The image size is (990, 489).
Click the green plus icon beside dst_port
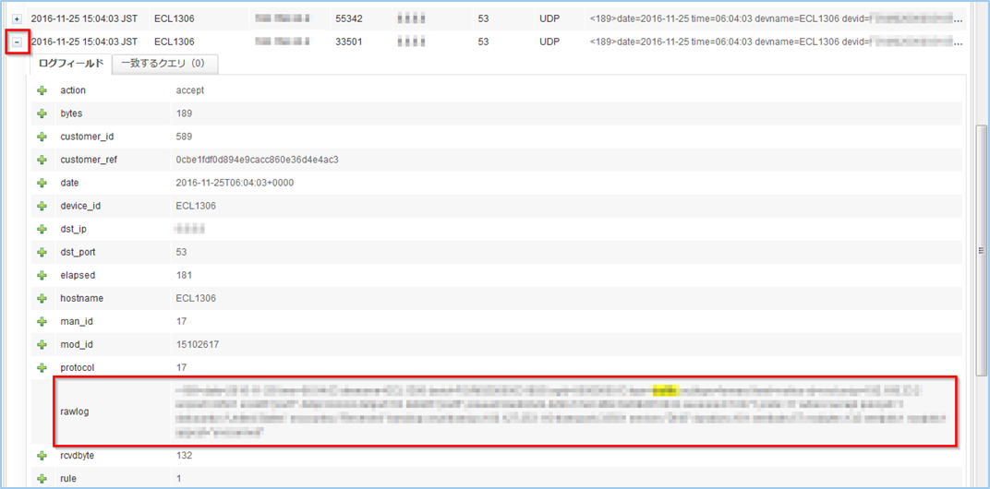tap(42, 252)
